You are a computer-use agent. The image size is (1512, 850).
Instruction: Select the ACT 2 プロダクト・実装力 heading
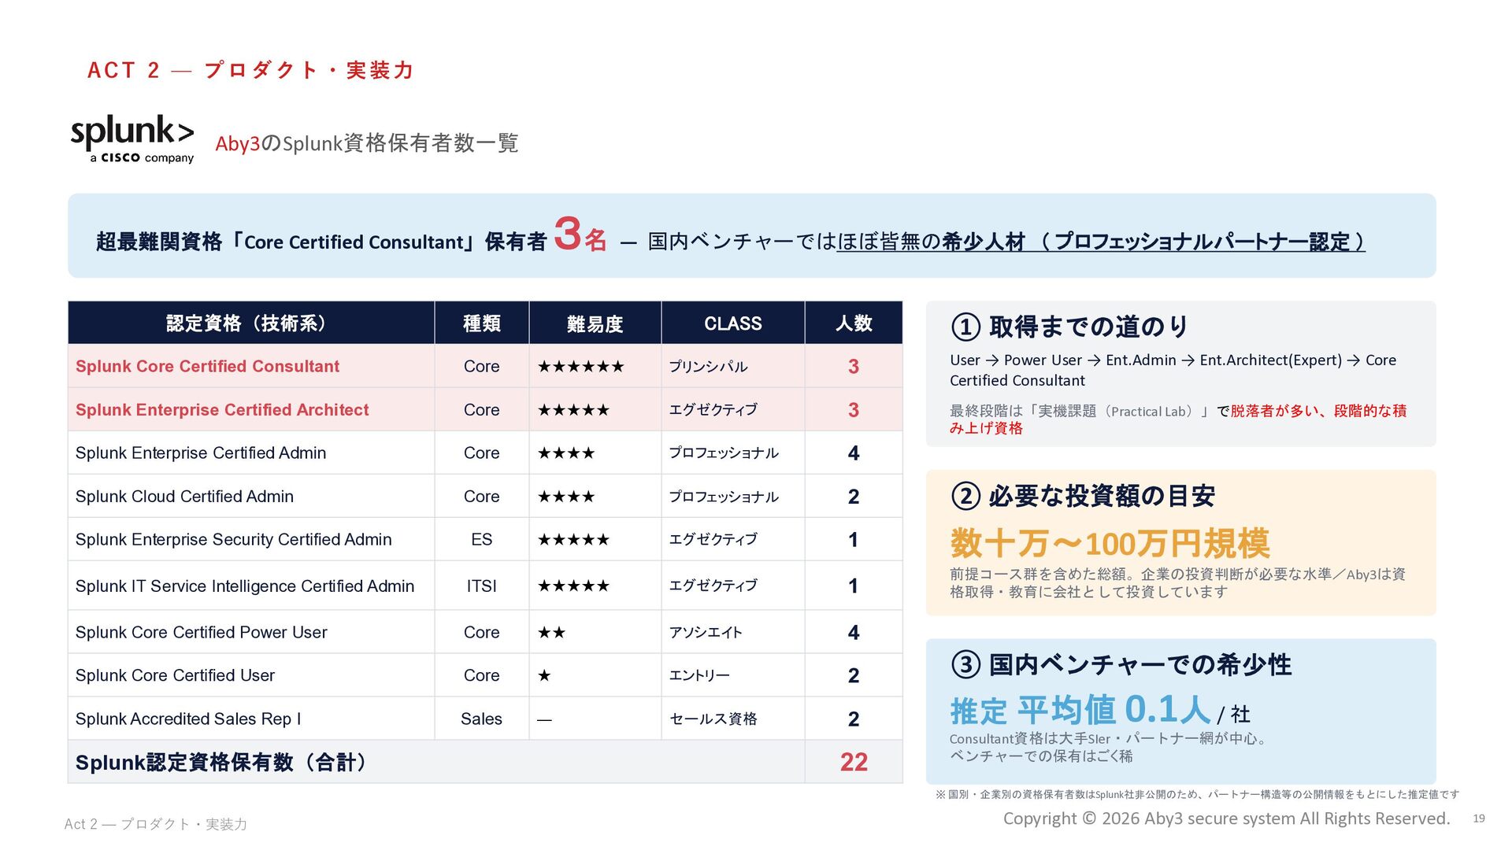point(250,70)
